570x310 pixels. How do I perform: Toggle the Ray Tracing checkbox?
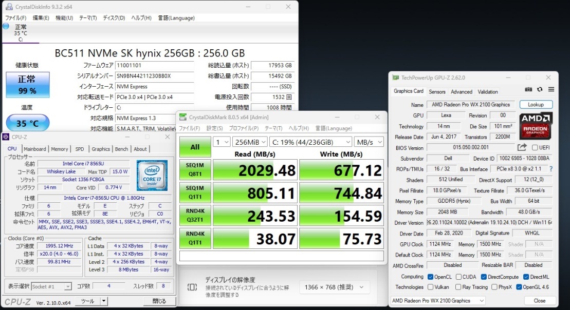click(x=458, y=287)
